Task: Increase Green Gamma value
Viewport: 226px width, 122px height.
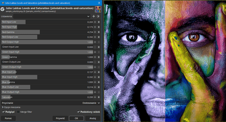Action: 99,57
